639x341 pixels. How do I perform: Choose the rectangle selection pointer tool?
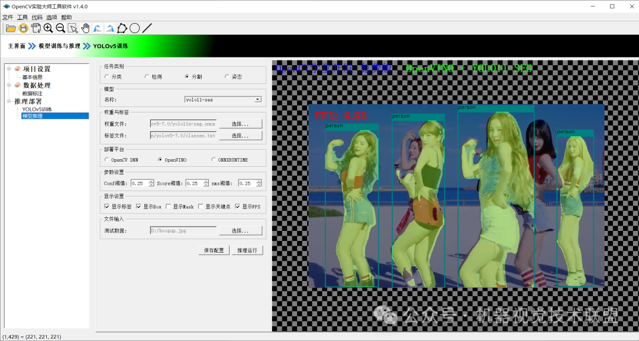(x=73, y=28)
